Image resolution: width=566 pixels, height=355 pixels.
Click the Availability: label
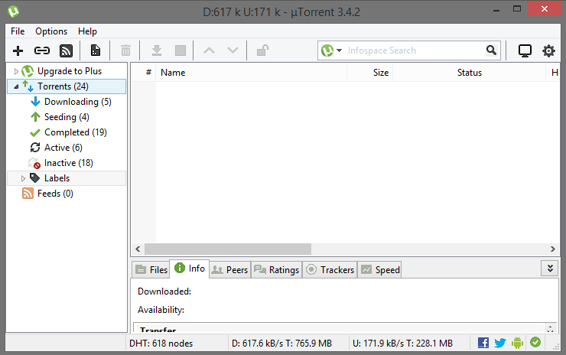tap(161, 310)
